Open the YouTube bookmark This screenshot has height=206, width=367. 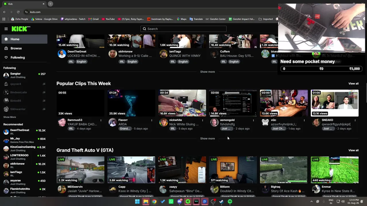(x=108, y=19)
